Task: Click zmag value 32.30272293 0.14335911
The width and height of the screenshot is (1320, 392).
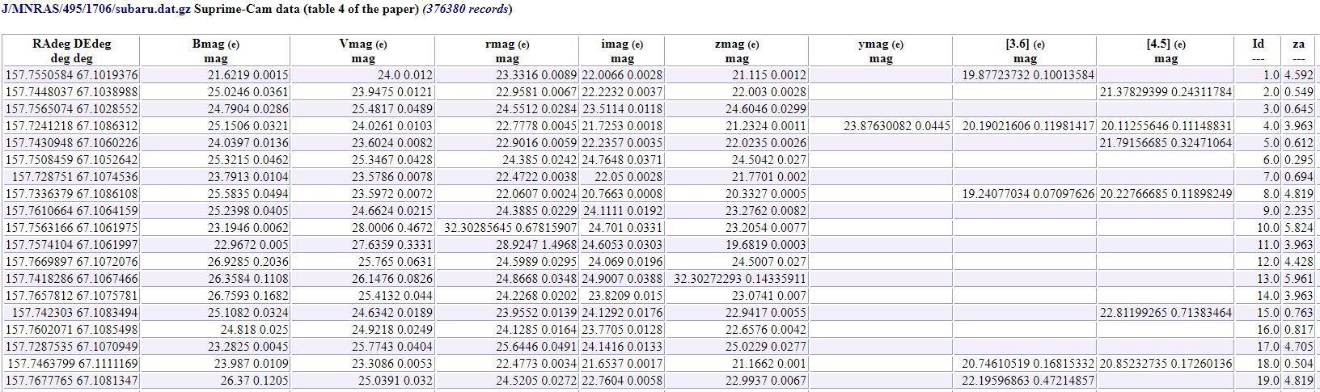Action: 740,279
